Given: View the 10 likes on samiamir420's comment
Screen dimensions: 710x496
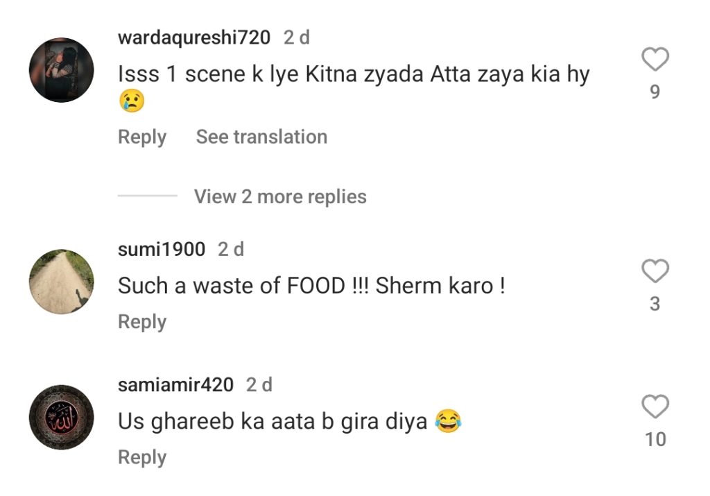Looking at the screenshot, I should tap(655, 439).
